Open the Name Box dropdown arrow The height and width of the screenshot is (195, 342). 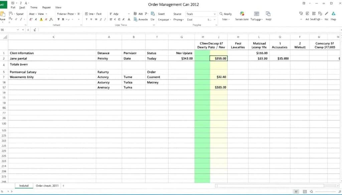[x=18, y=30]
